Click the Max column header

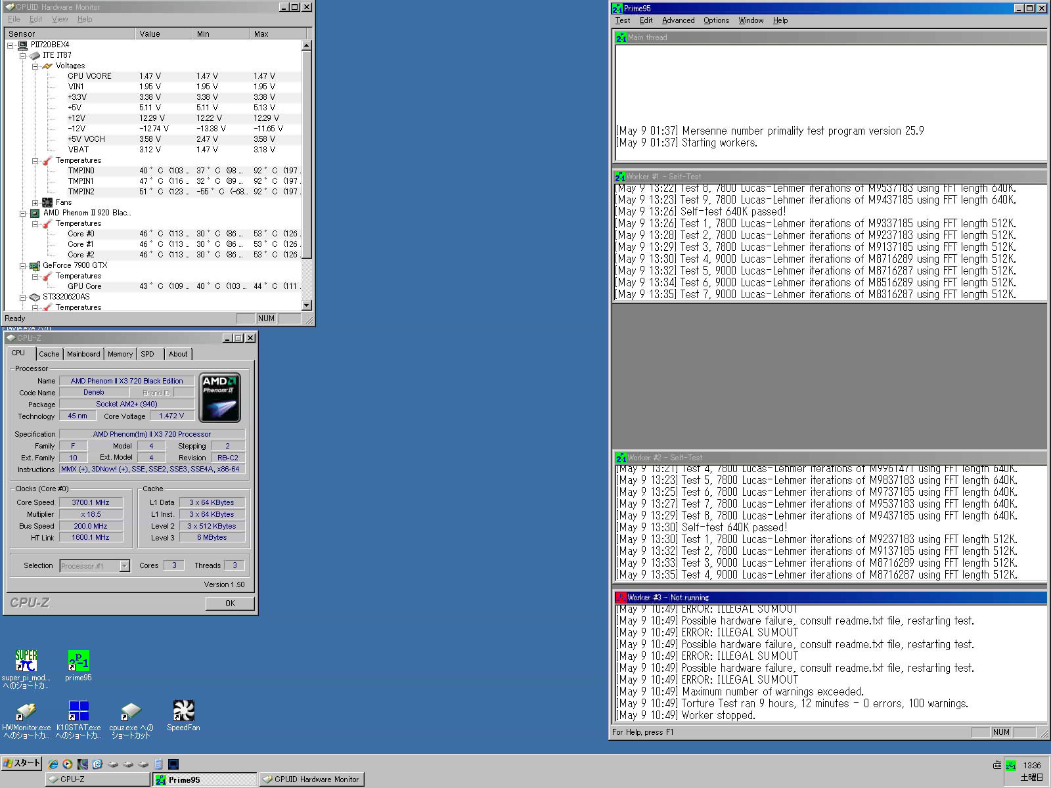click(x=279, y=33)
